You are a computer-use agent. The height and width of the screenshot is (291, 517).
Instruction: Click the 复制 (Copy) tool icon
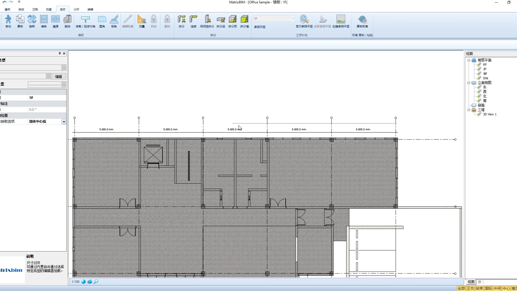[x=20, y=21]
